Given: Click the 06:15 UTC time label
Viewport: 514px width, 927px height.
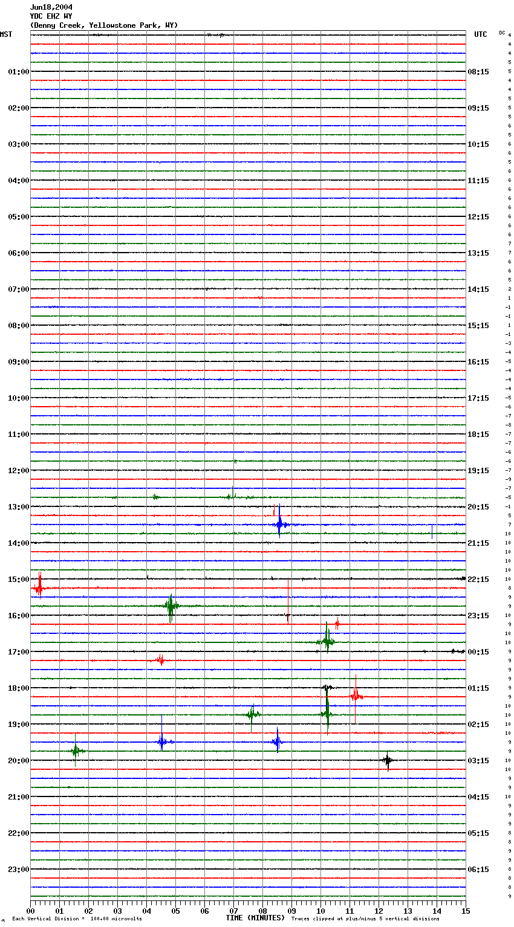Looking at the screenshot, I should [478, 870].
